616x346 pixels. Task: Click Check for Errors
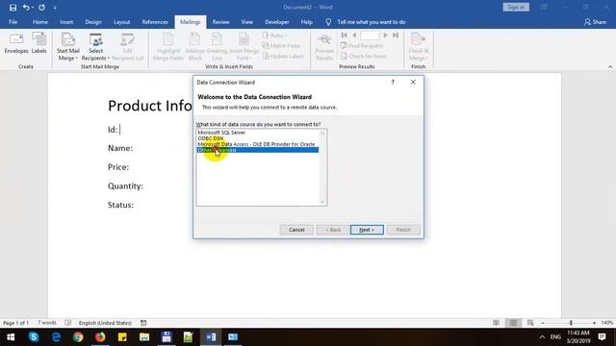pyautogui.click(x=364, y=56)
